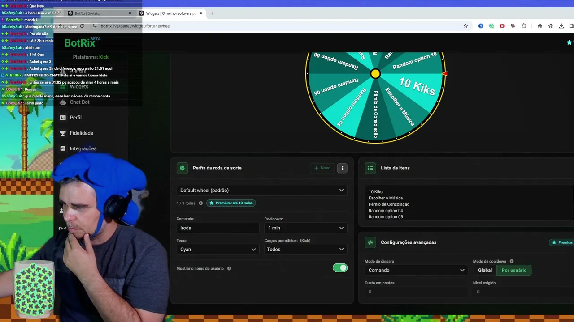The width and height of the screenshot is (574, 322).
Task: Click the wheel profiles gear icon
Action: (182, 168)
